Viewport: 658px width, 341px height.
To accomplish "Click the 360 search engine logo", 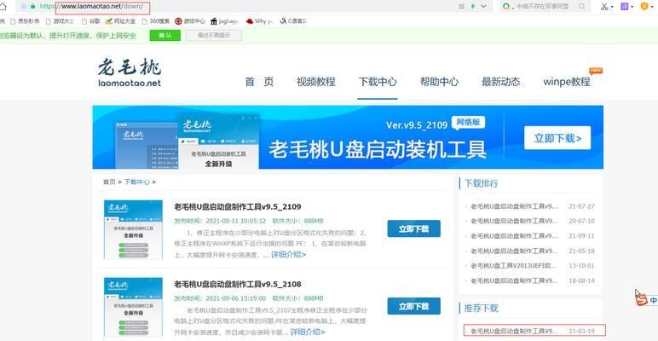I will click(x=507, y=6).
